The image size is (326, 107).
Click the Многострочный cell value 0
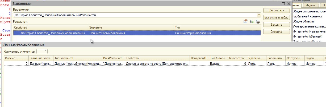click(x=238, y=64)
